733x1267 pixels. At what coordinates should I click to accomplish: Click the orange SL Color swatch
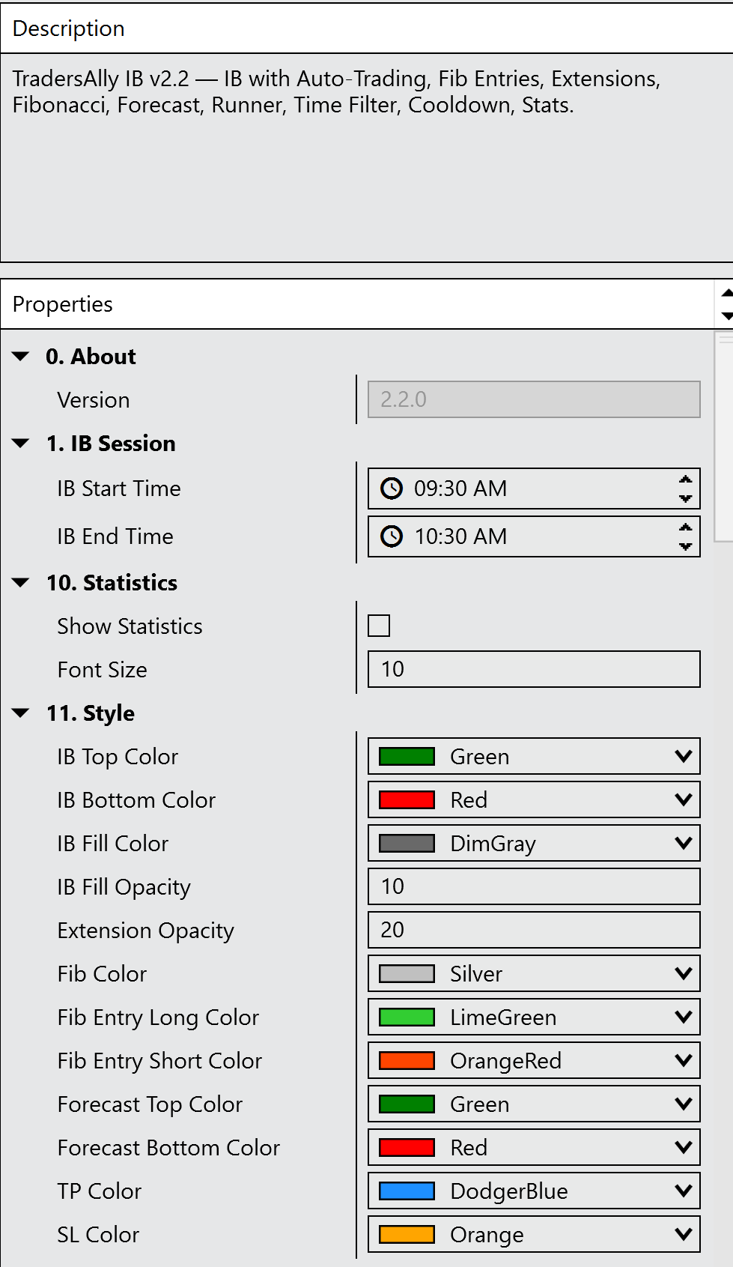pos(407,1235)
